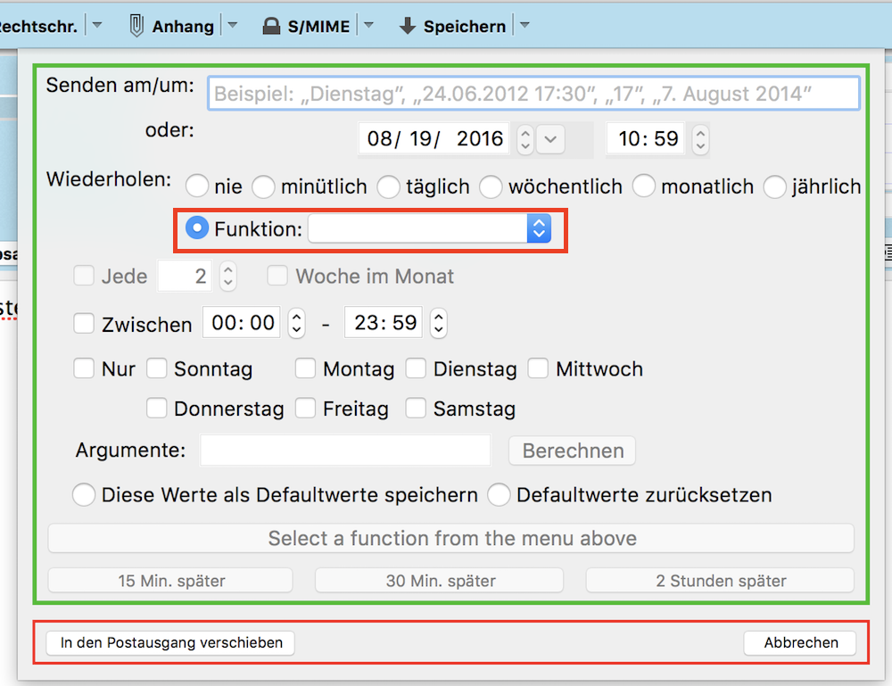The height and width of the screenshot is (686, 892).
Task: Click the S/MIME lock icon
Action: [x=271, y=26]
